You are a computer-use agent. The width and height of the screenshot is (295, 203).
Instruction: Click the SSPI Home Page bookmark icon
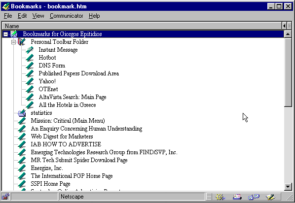point(22,184)
